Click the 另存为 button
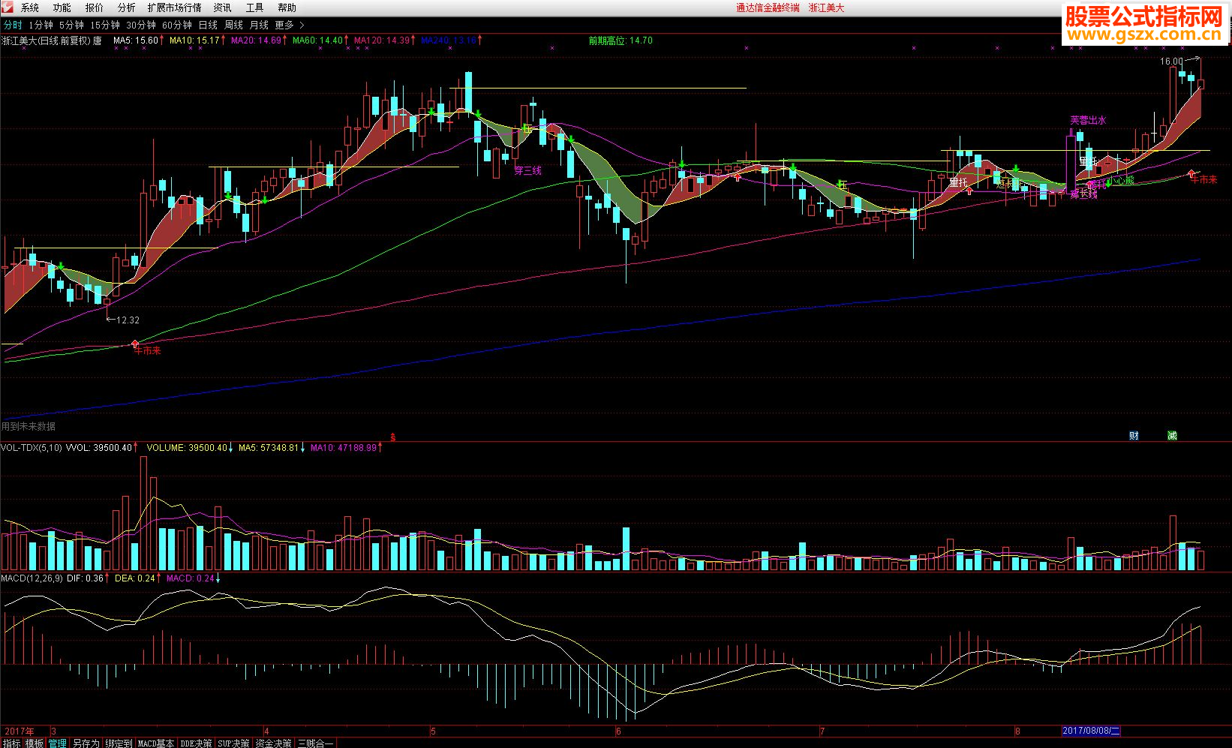The width and height of the screenshot is (1232, 748). tap(86, 743)
